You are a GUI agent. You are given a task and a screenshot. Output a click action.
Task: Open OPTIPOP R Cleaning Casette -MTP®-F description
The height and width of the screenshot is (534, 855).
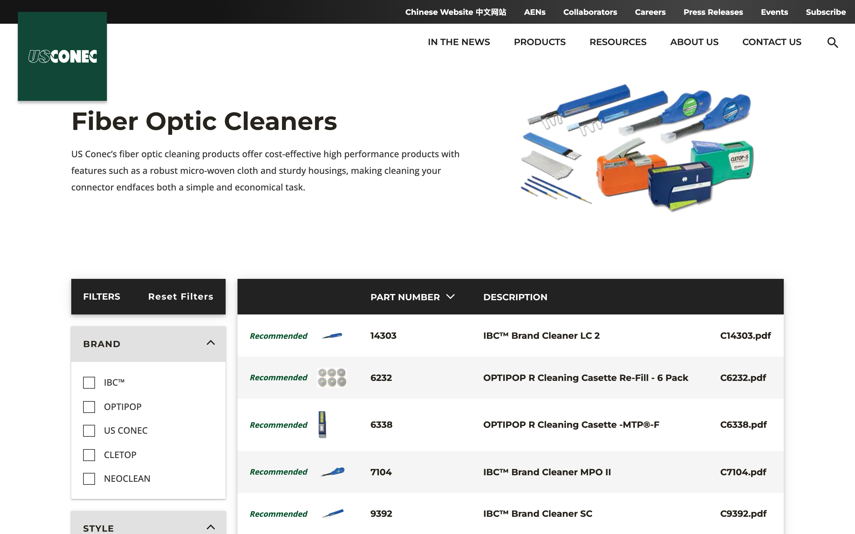(x=571, y=425)
